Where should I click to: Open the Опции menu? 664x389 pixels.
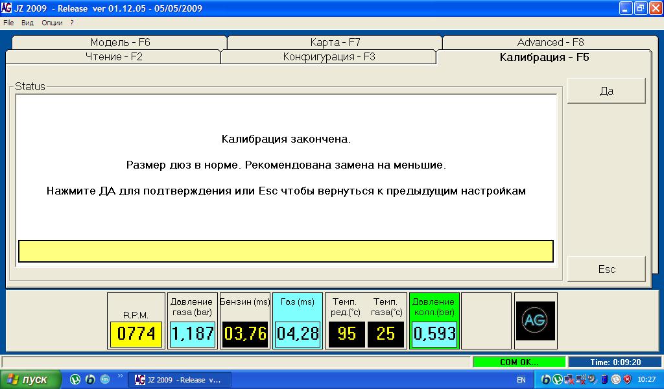coord(52,23)
